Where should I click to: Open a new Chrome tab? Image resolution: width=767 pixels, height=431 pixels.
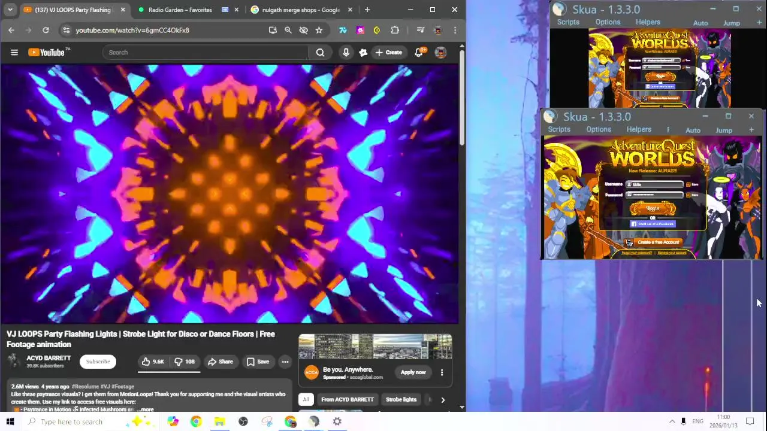[367, 10]
